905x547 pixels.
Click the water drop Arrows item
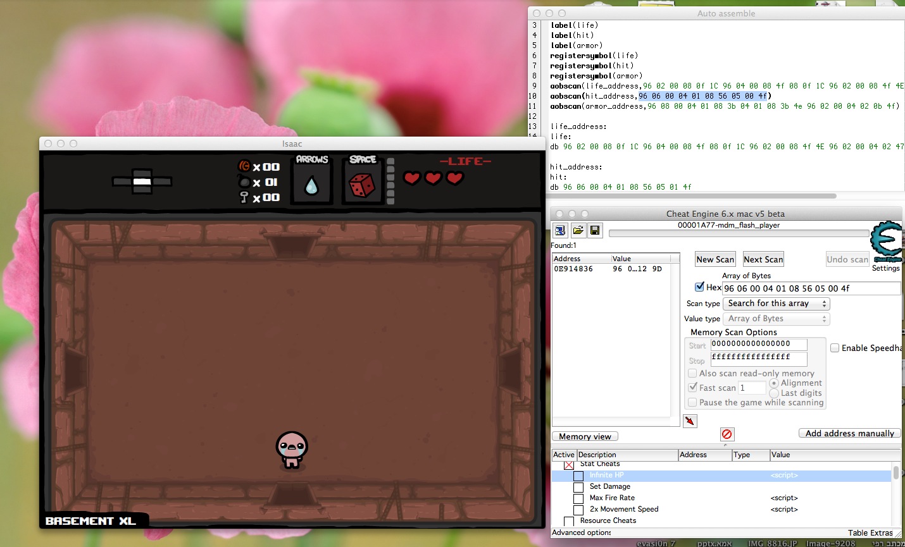pos(311,185)
